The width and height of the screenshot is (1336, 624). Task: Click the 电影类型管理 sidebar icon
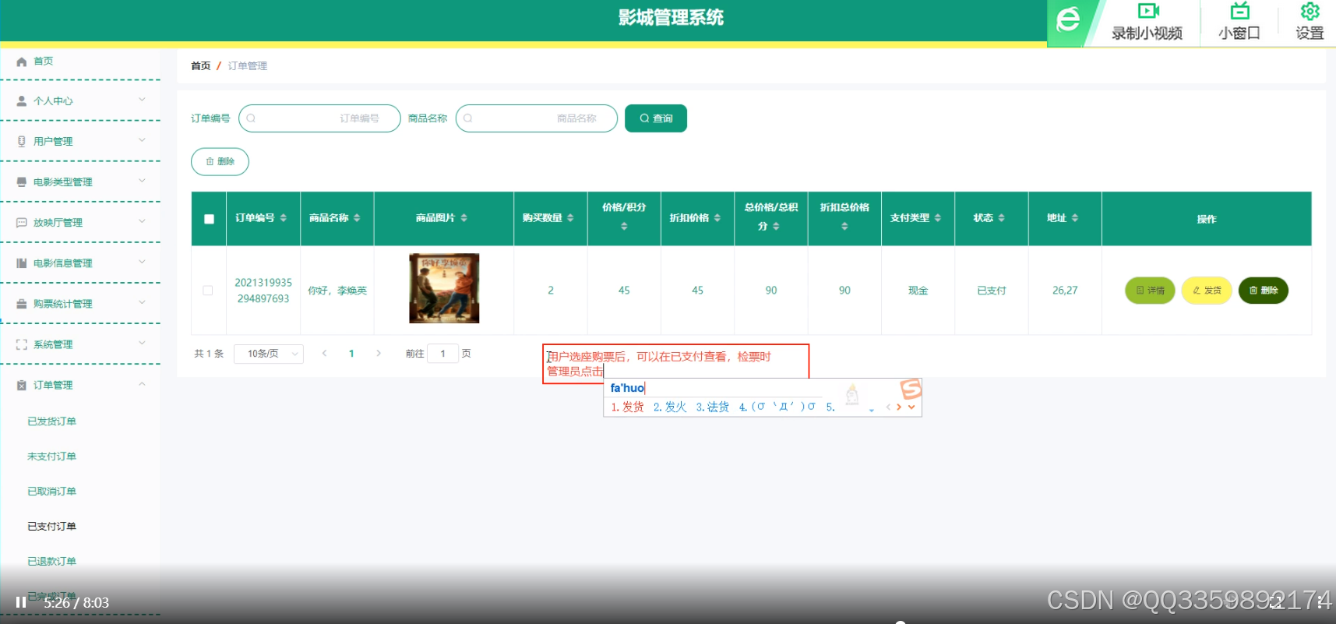(22, 182)
